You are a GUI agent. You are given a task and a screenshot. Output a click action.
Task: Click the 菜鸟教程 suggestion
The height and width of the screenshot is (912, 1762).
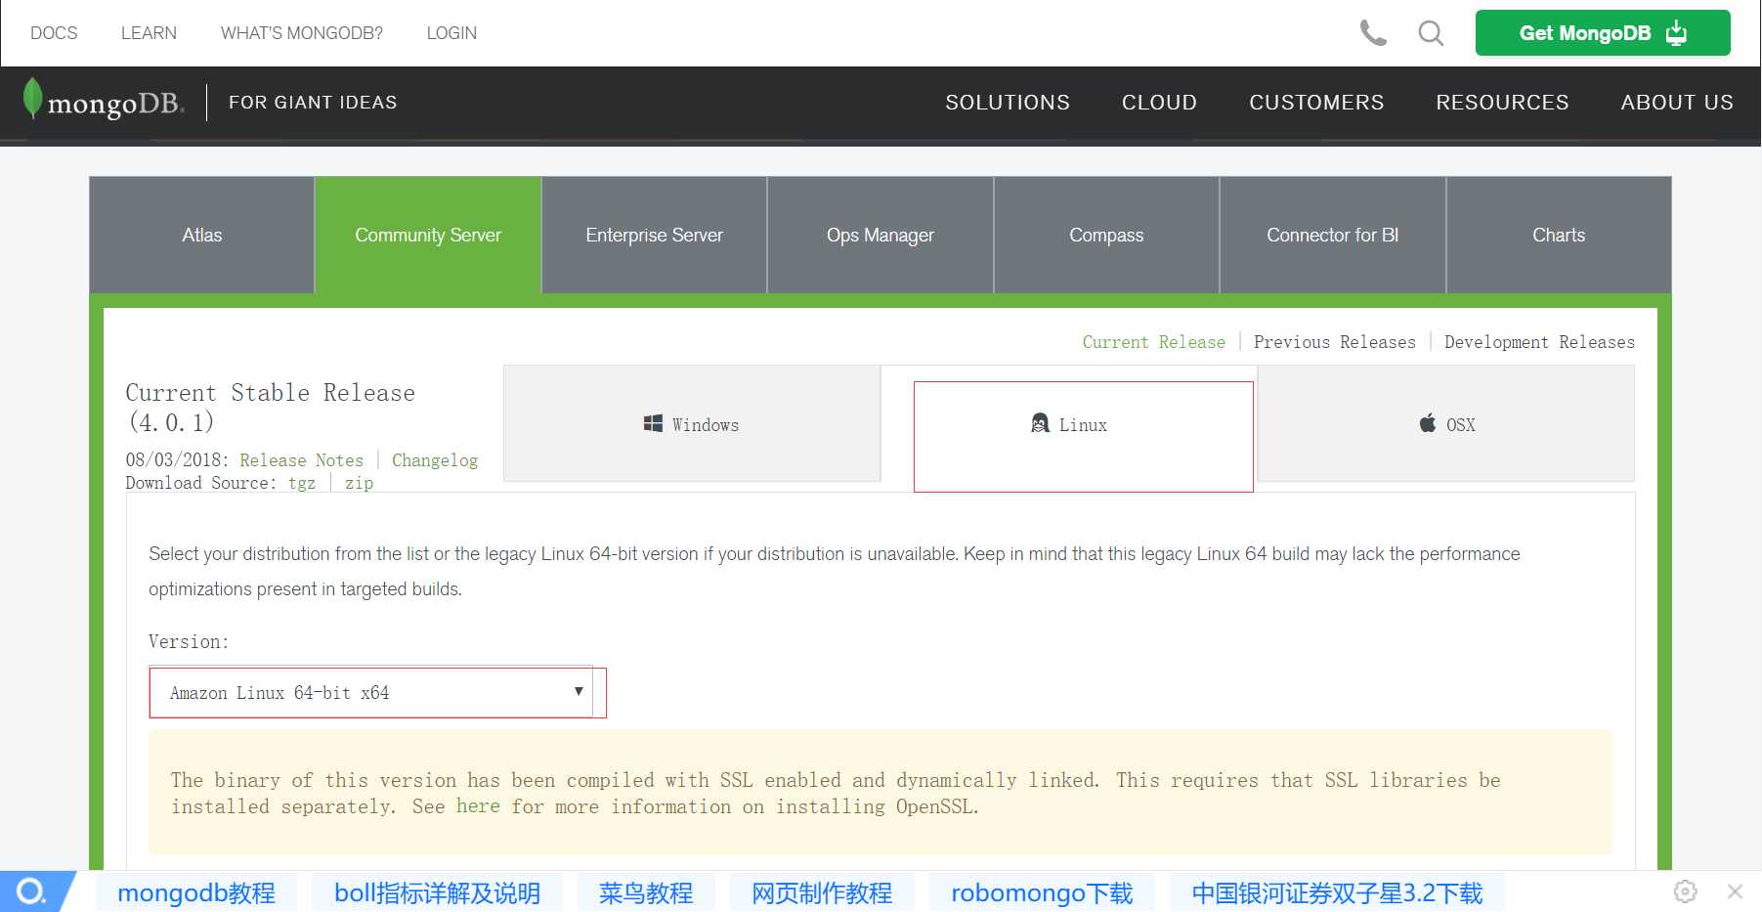tap(645, 892)
